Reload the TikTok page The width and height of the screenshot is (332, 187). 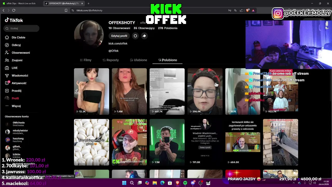coord(14,10)
